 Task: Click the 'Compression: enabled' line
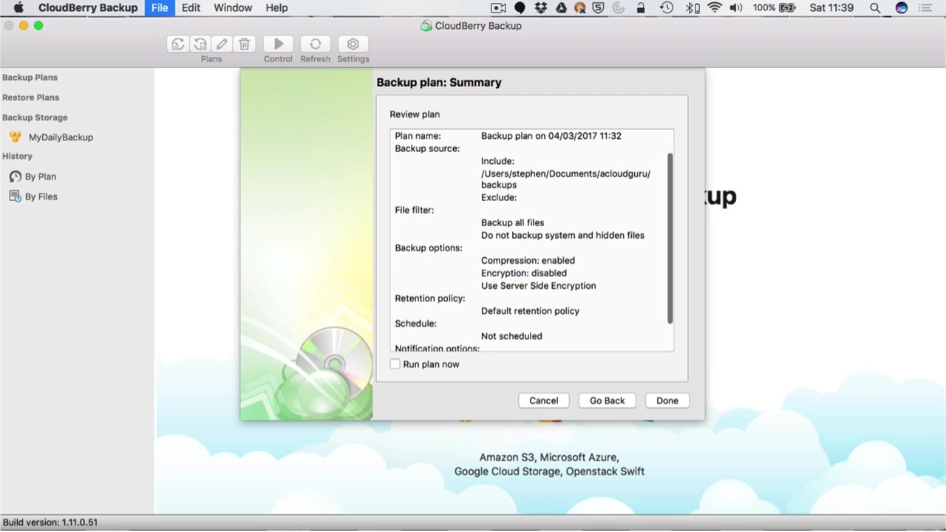(528, 261)
